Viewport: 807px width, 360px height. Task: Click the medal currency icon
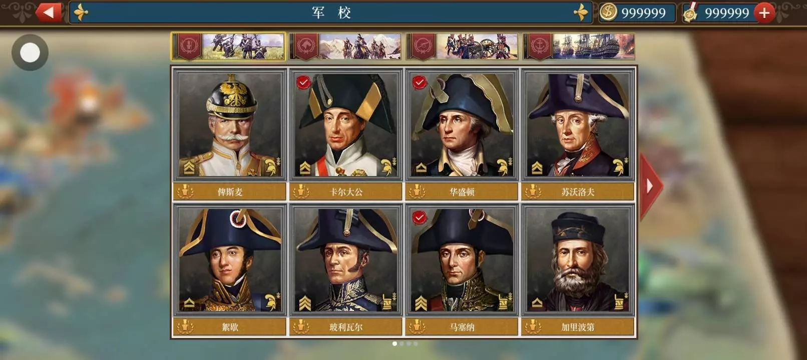click(x=691, y=12)
